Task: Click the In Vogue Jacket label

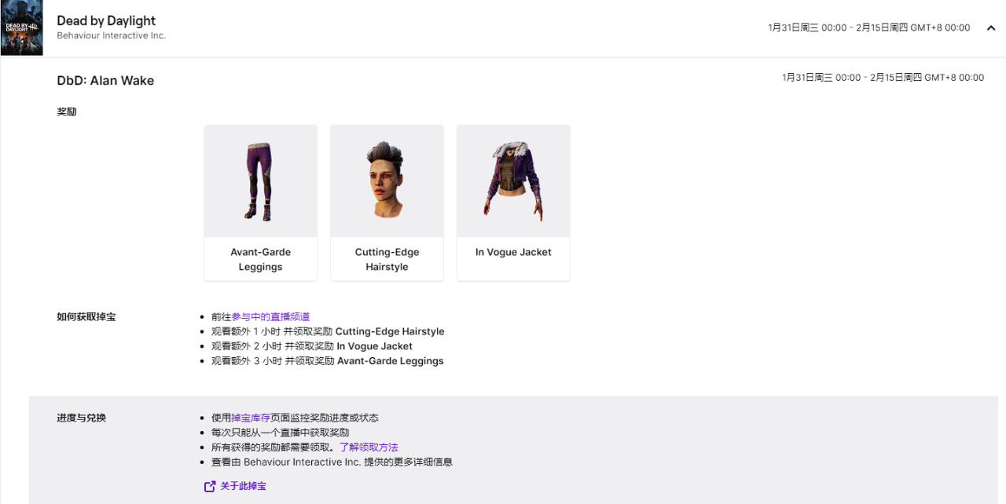Action: [x=513, y=252]
